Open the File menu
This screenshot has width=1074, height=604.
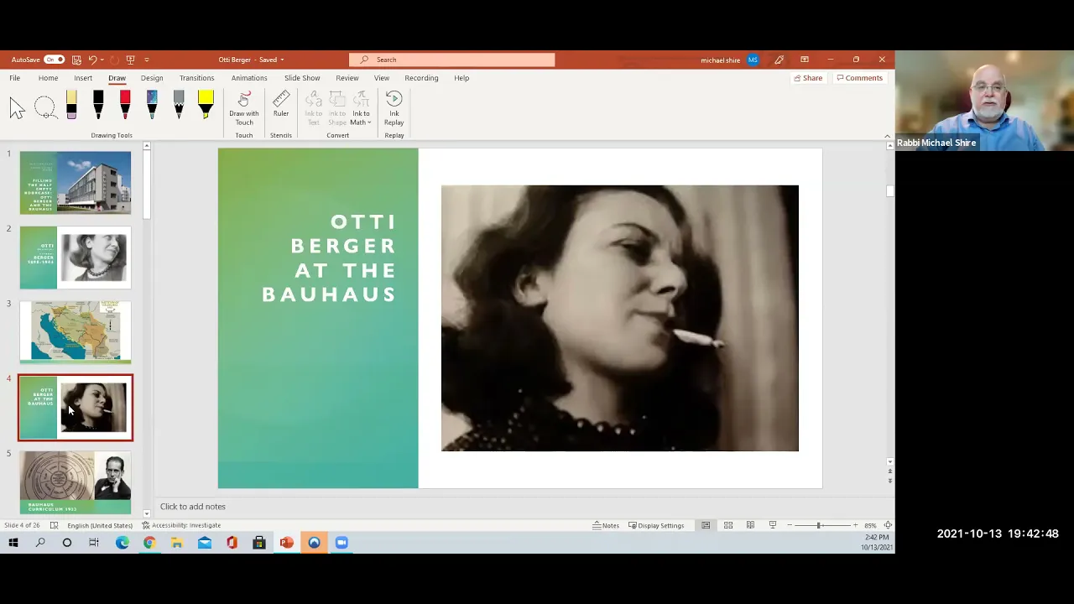(x=14, y=78)
